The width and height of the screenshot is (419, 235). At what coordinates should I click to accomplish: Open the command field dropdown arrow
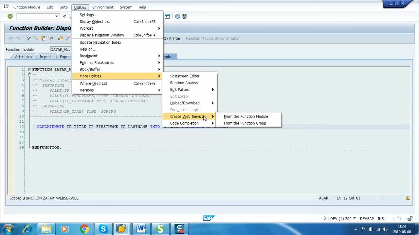[x=57, y=16]
